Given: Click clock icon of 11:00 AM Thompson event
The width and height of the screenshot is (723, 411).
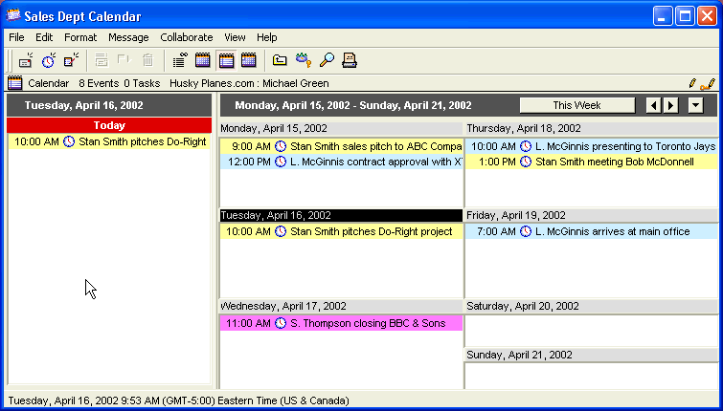Looking at the screenshot, I should (x=281, y=323).
